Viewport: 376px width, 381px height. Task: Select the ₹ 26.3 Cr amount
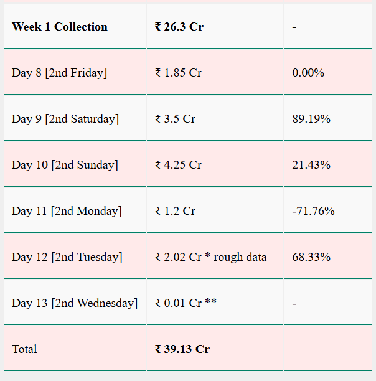pyautogui.click(x=179, y=27)
